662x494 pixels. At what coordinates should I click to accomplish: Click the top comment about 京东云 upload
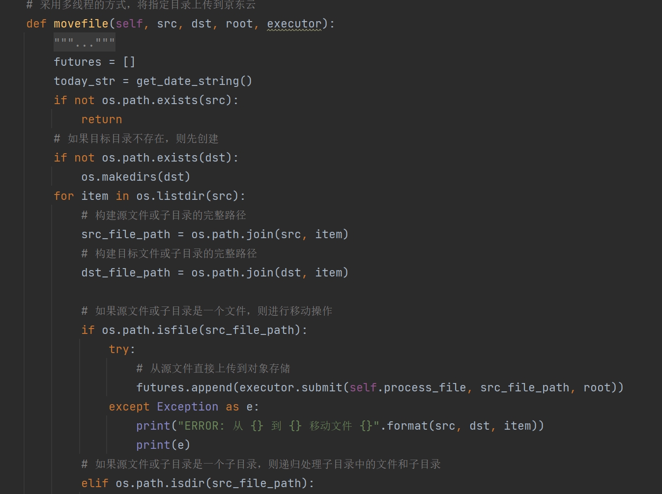tap(141, 5)
